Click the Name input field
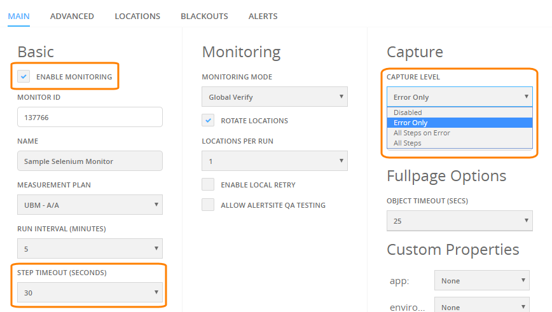This screenshot has width=552, height=312. (x=90, y=161)
